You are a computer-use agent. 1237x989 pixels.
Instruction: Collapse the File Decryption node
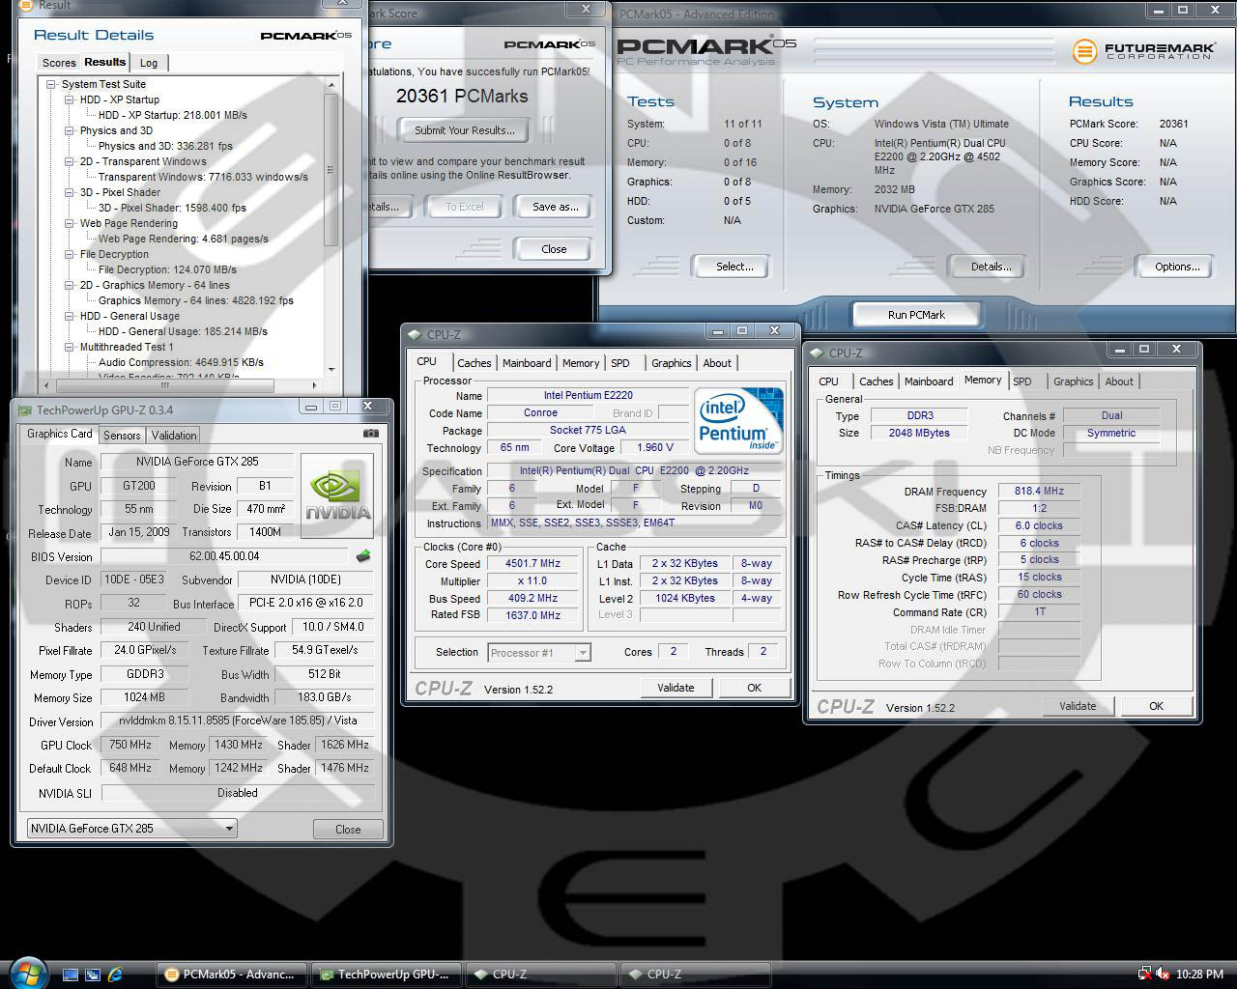click(70, 254)
